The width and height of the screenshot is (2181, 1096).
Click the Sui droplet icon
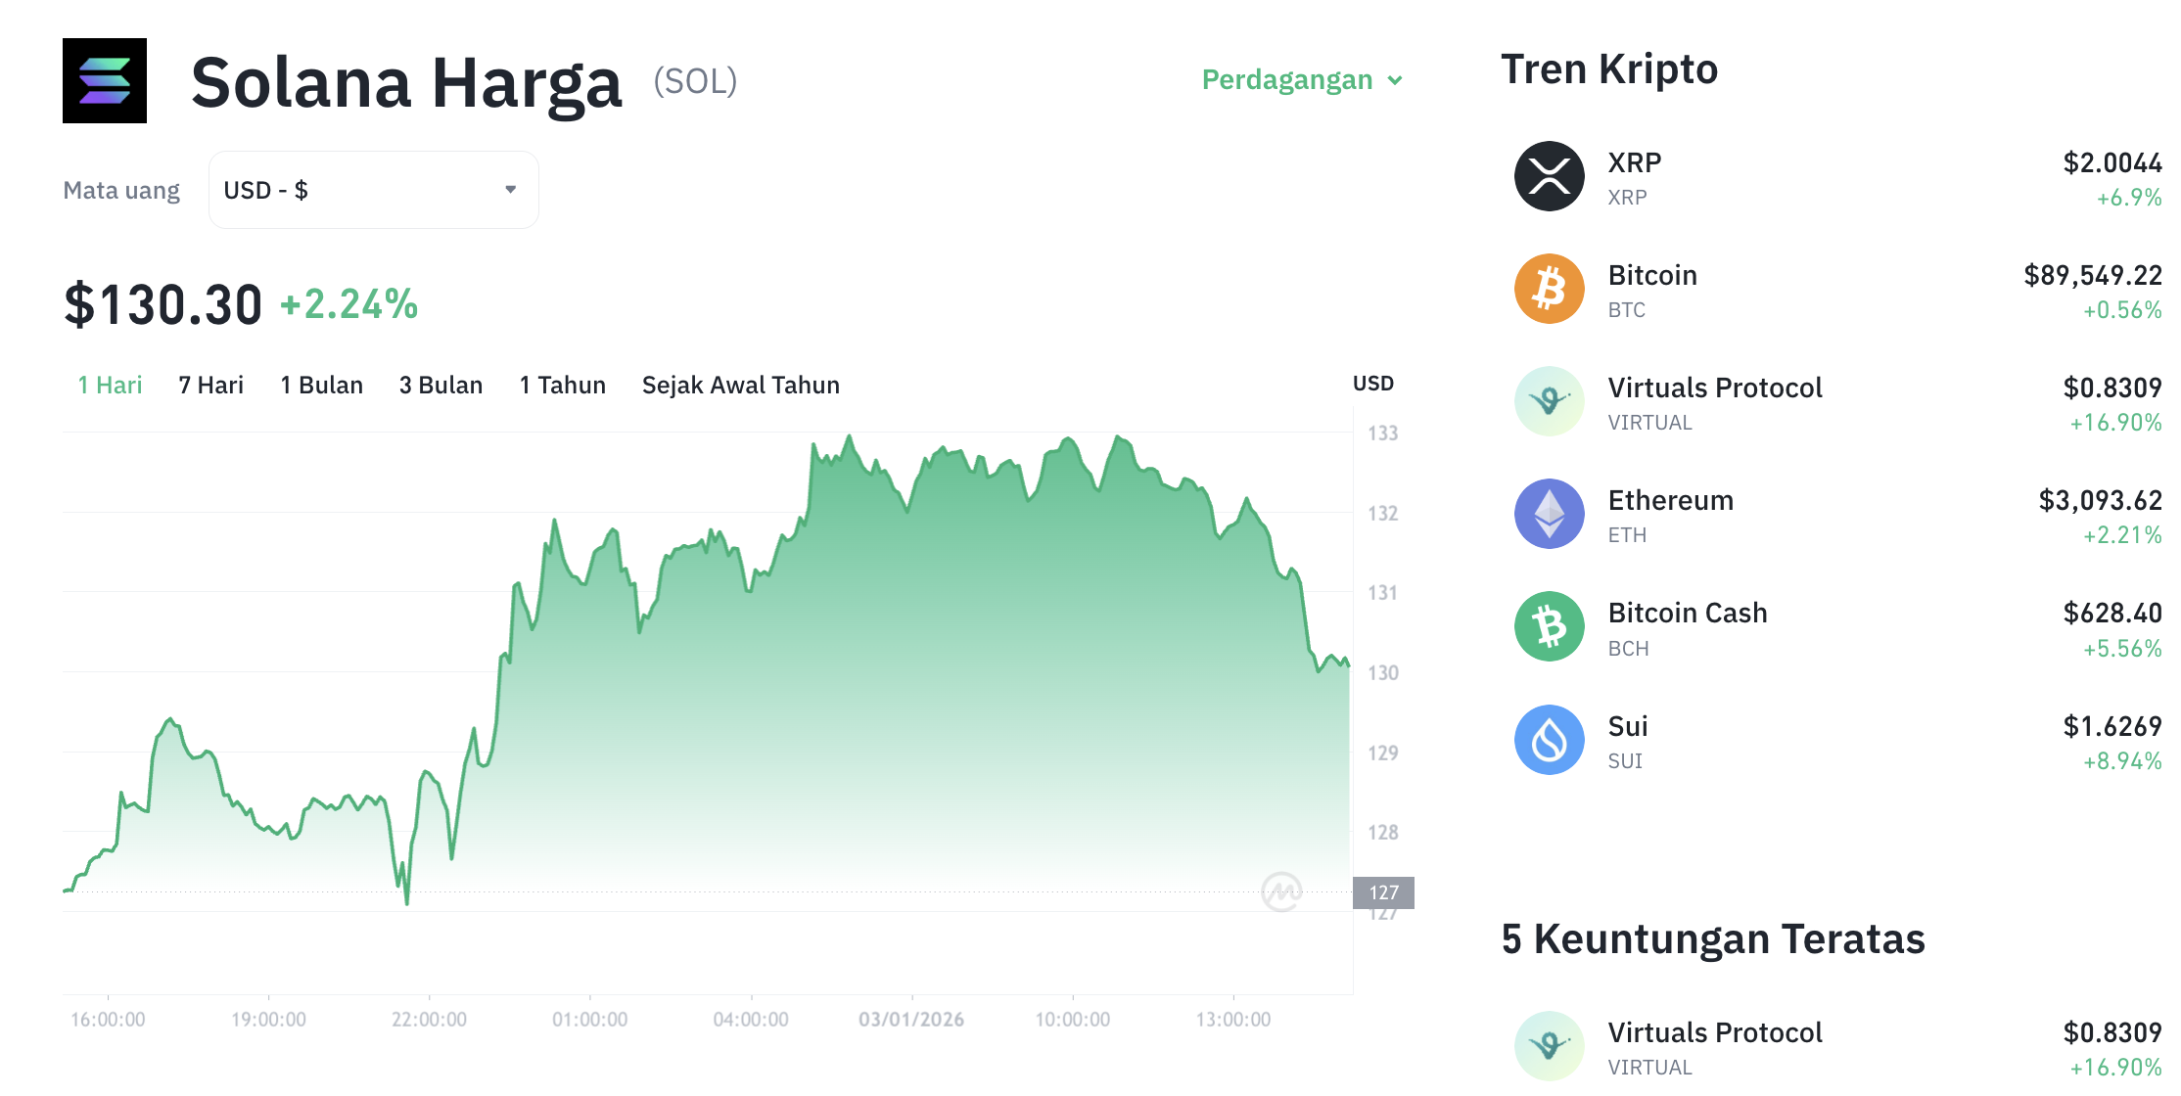(1550, 740)
